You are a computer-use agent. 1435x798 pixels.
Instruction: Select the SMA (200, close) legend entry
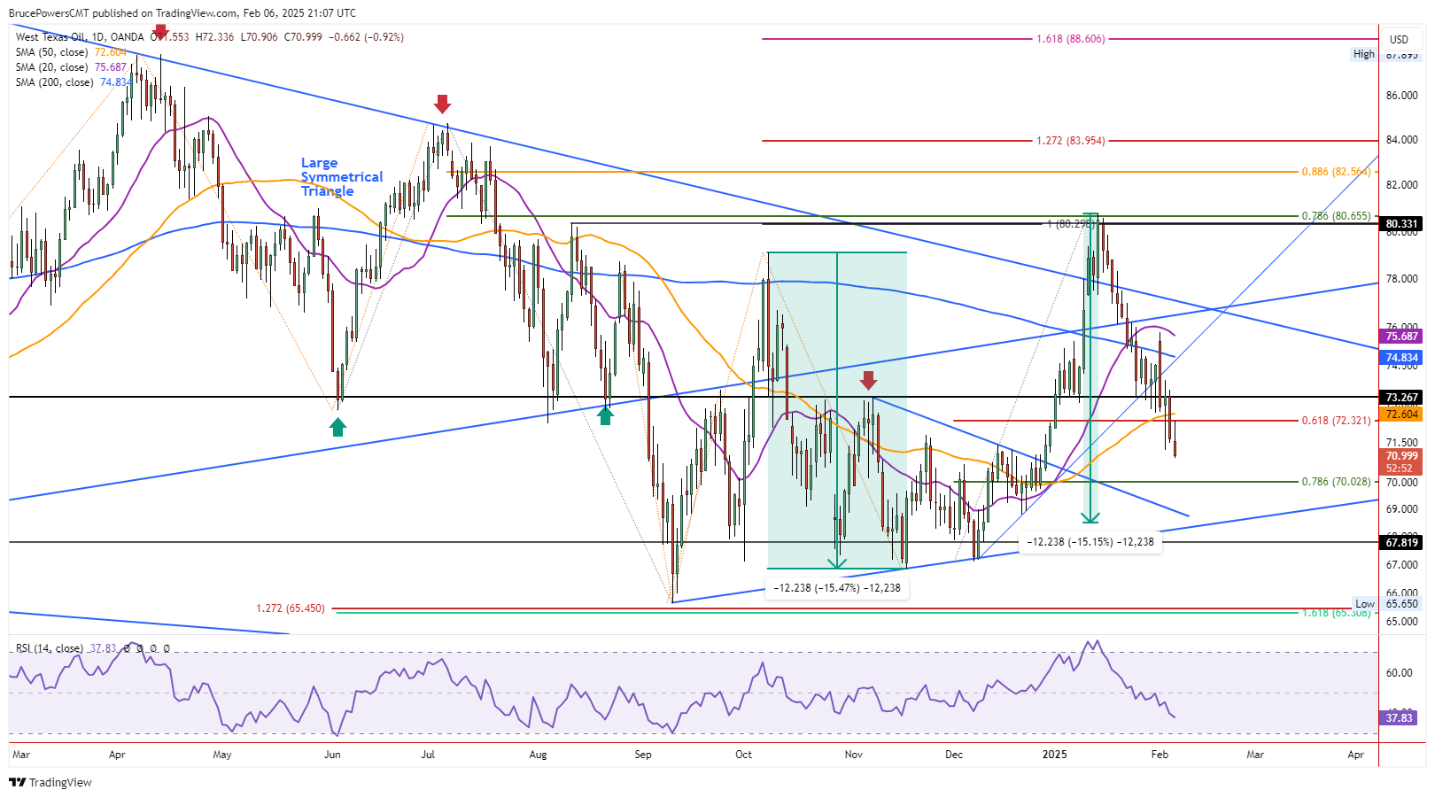[74, 82]
